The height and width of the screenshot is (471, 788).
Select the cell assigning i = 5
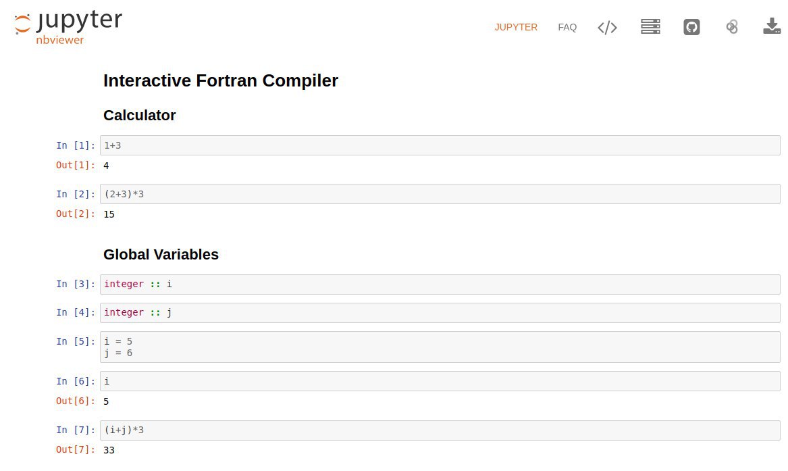(x=440, y=347)
